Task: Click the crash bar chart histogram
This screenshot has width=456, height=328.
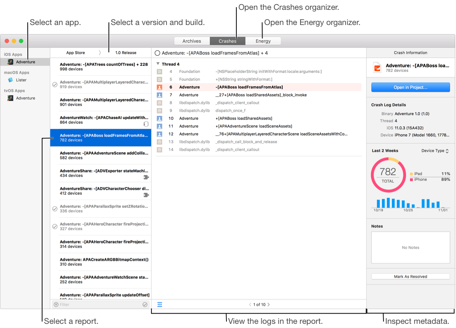Action: pyautogui.click(x=410, y=203)
